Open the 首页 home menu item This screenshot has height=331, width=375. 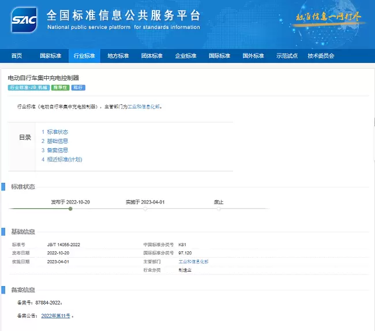17,56
